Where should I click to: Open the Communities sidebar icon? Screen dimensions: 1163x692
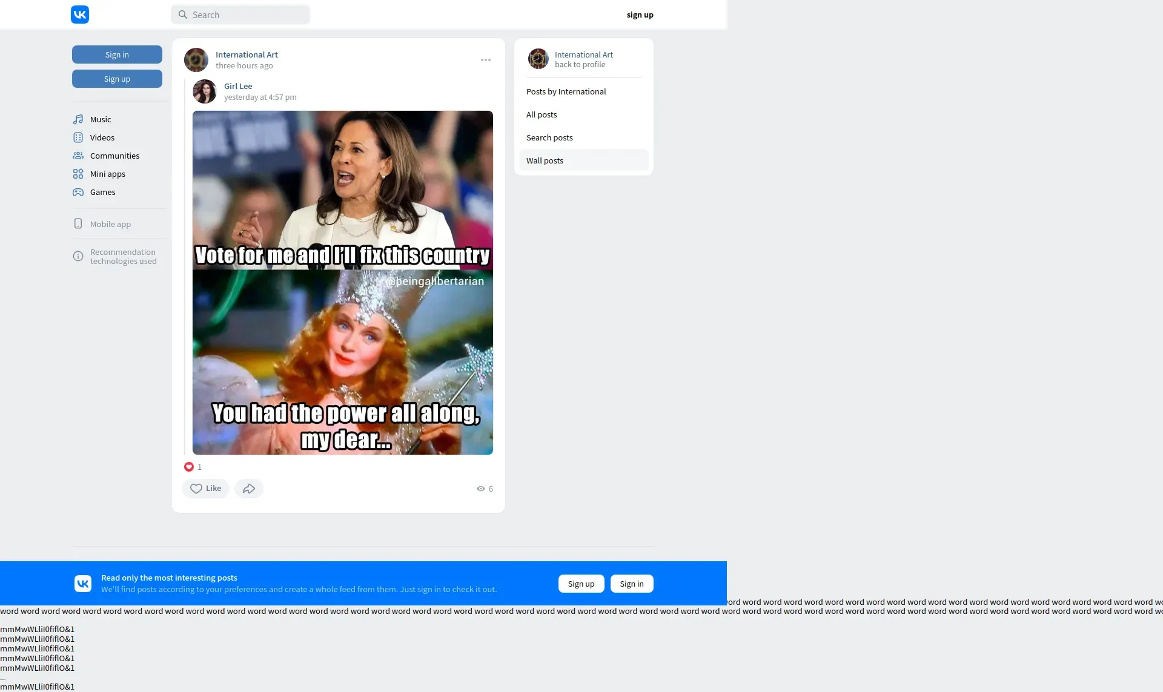78,156
